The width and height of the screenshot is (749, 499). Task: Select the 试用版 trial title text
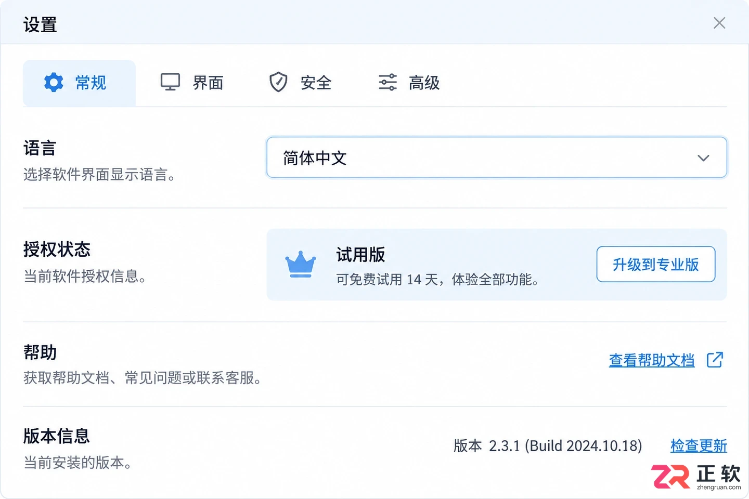pos(360,255)
